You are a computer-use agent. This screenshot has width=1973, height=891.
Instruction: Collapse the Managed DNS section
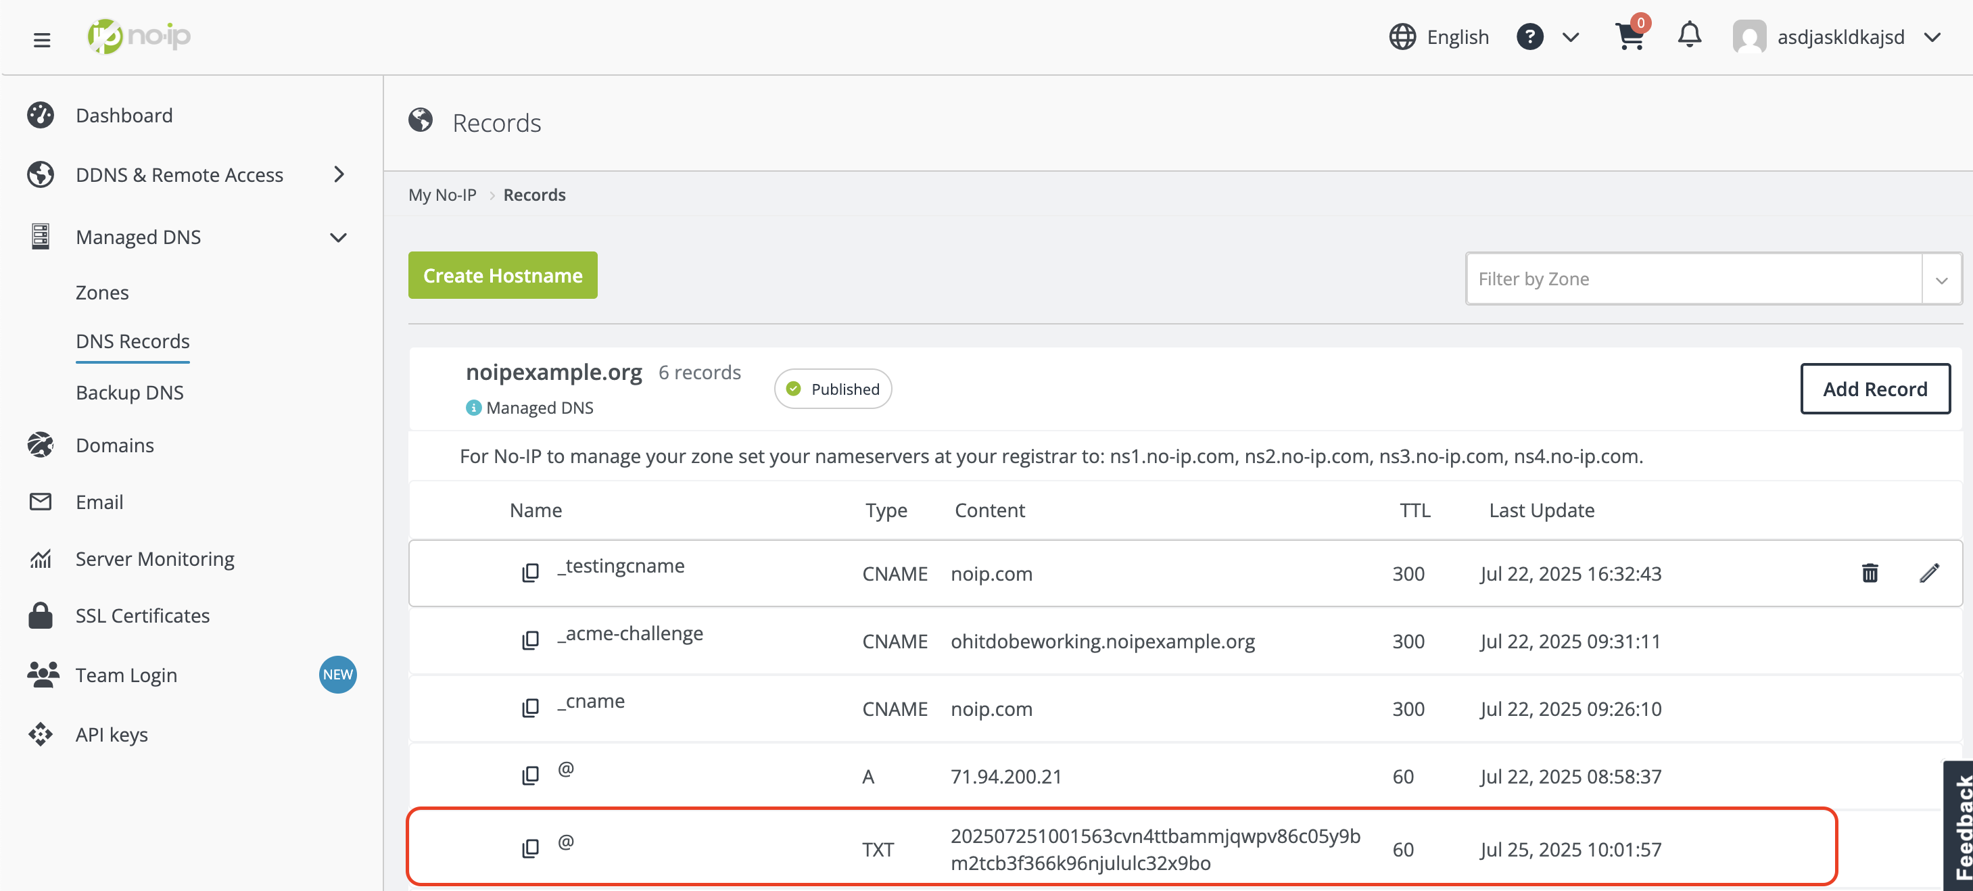click(x=338, y=237)
